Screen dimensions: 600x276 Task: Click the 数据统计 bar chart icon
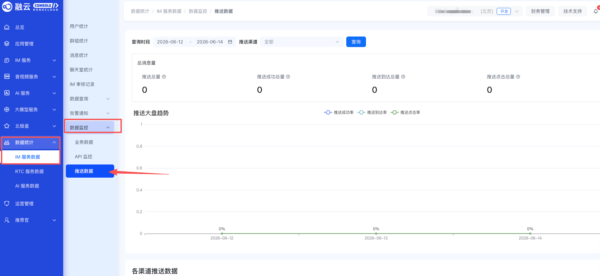7,142
